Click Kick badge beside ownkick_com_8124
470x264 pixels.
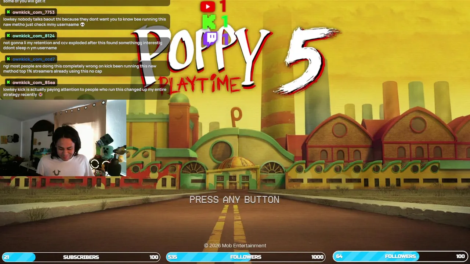(8, 36)
